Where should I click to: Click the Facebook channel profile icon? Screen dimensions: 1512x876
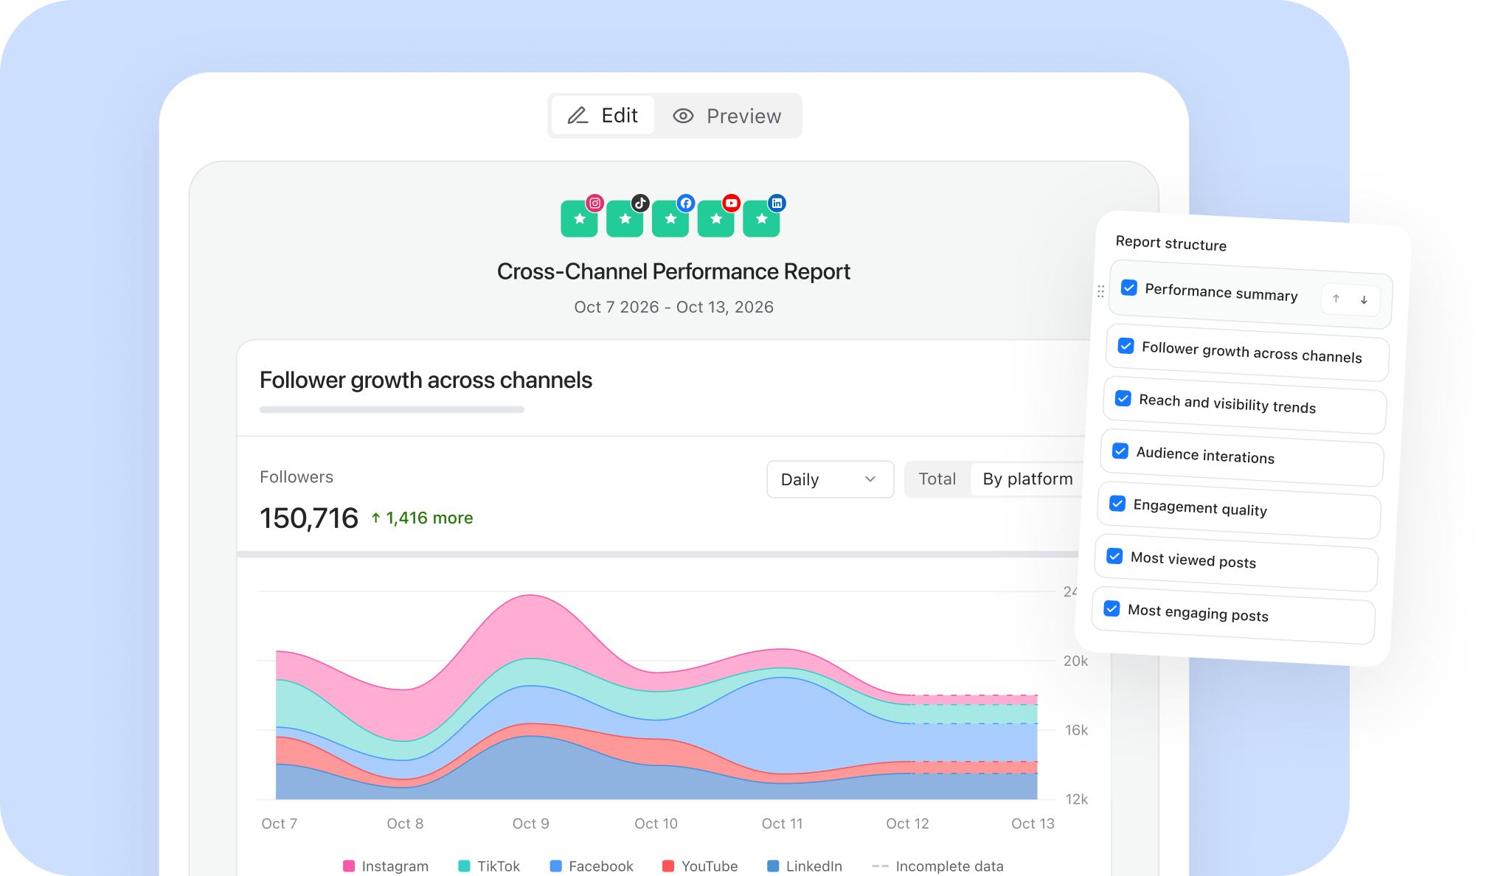670,218
